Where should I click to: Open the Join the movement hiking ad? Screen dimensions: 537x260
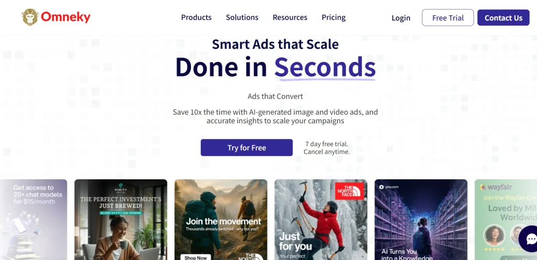pos(221,220)
